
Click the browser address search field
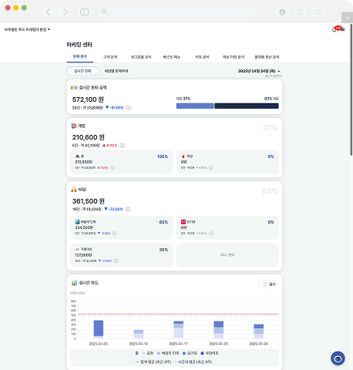[x=176, y=12]
